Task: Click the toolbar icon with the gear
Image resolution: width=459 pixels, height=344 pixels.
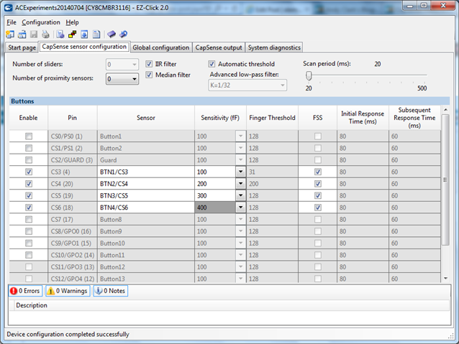Action: tap(60, 34)
